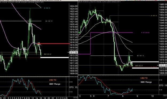
Task: Click the R1 1821.15 level label on the left chart
Action: [x=49, y=21]
